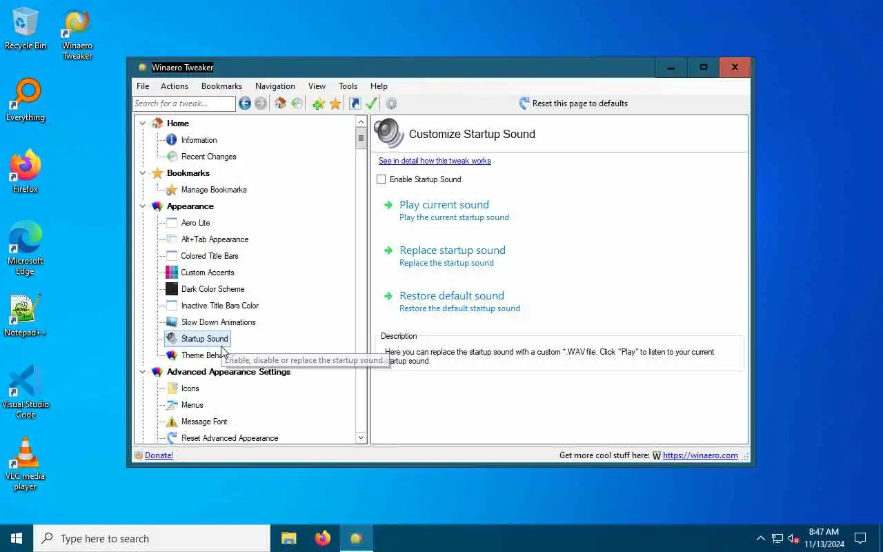This screenshot has width=883, height=552.
Task: Click the large speaker icon in header
Action: point(389,133)
